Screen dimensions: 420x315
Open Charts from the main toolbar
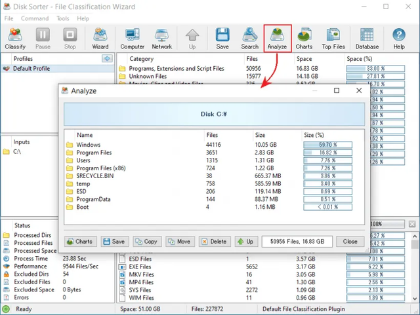point(304,39)
